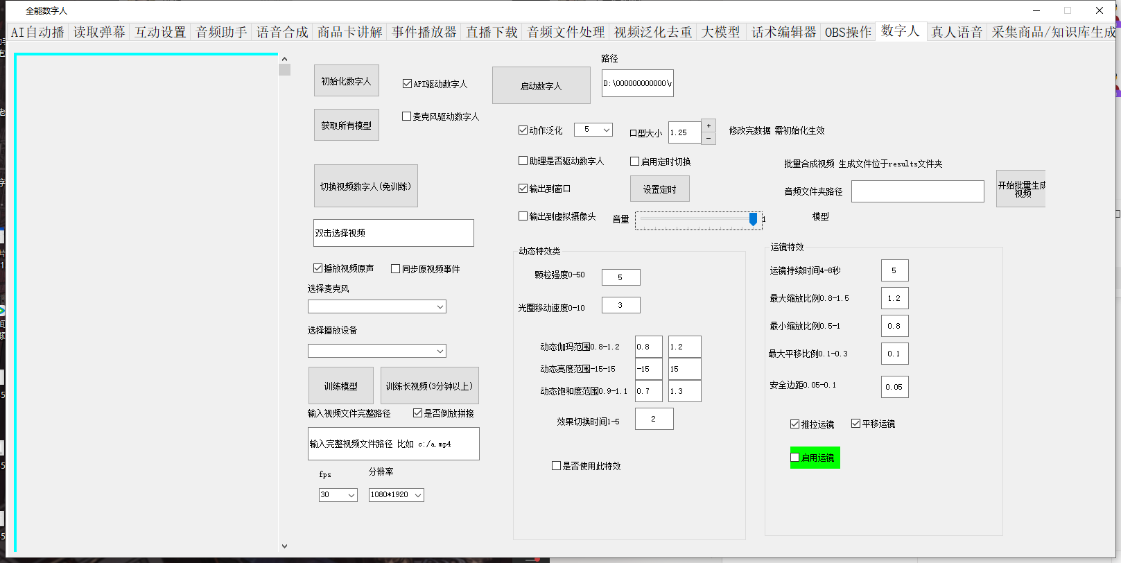The width and height of the screenshot is (1121, 563).
Task: Go to the 语音合成 tab
Action: (282, 32)
